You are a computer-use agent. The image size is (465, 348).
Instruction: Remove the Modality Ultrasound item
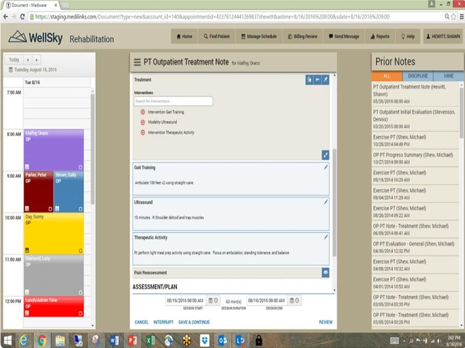[x=142, y=122]
